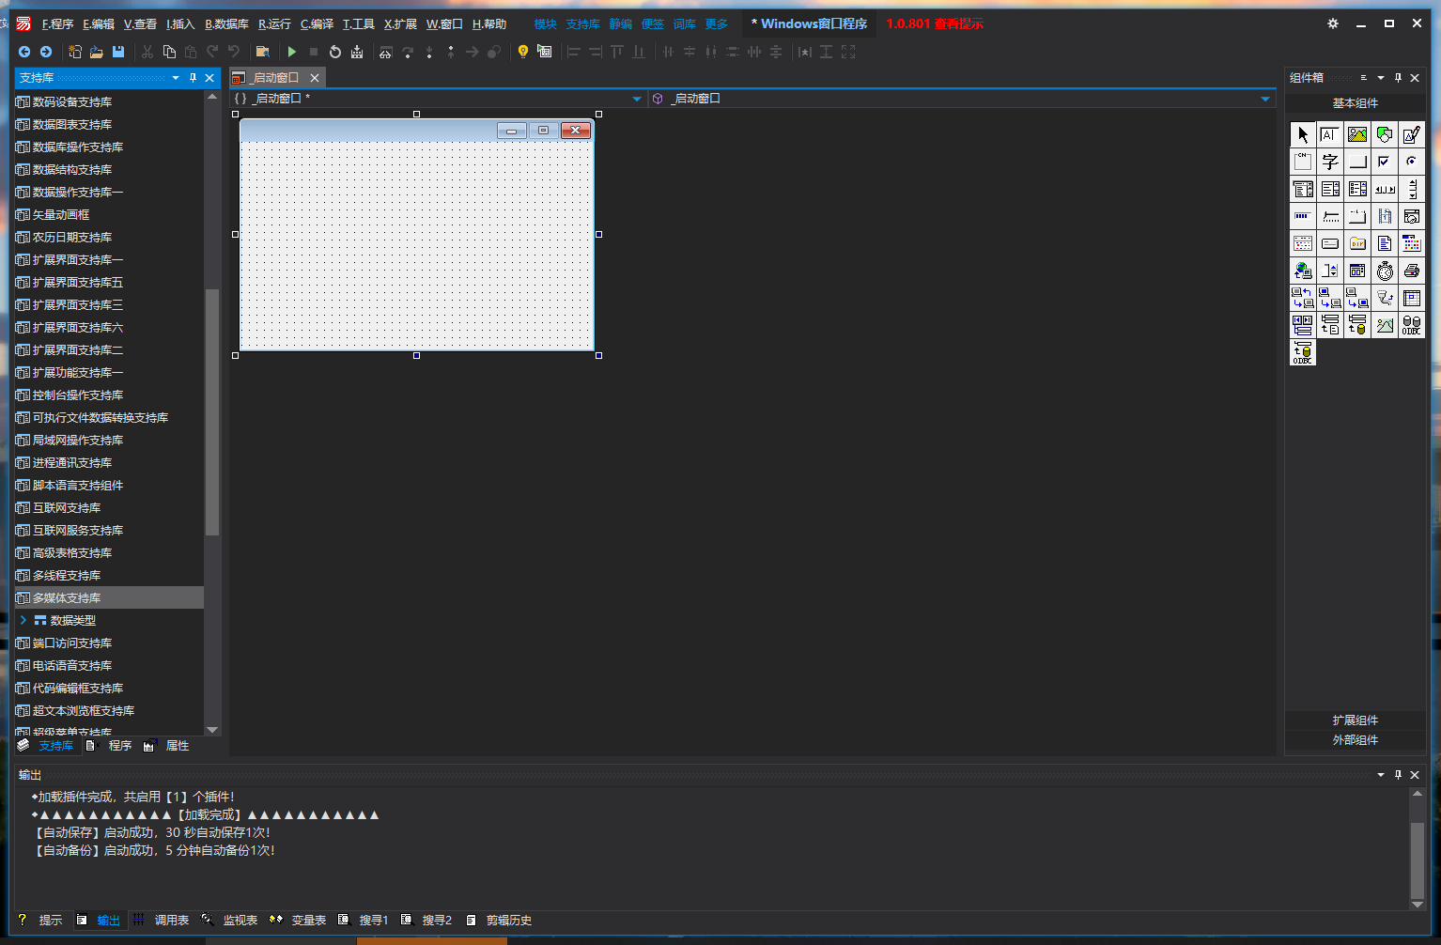Click the yellow lightbulb toolbar icon

(x=523, y=52)
